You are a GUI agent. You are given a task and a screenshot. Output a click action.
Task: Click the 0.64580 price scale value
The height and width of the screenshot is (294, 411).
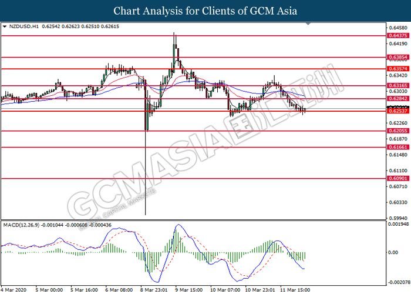coord(397,28)
